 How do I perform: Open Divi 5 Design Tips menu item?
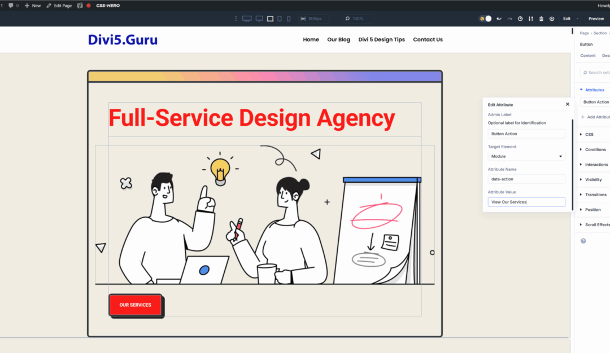381,39
